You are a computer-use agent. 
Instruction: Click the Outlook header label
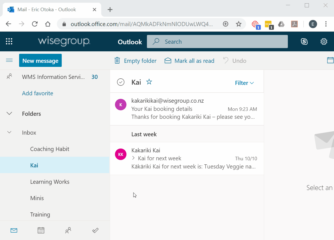click(x=130, y=42)
